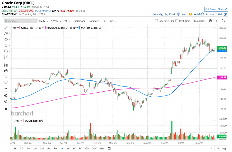This screenshot has width=232, height=152.
Task: Select the 1Y range tab
Action: click(62, 148)
